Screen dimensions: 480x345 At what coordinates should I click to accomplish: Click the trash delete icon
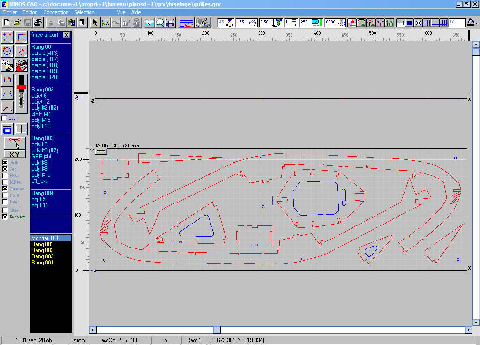point(82,22)
